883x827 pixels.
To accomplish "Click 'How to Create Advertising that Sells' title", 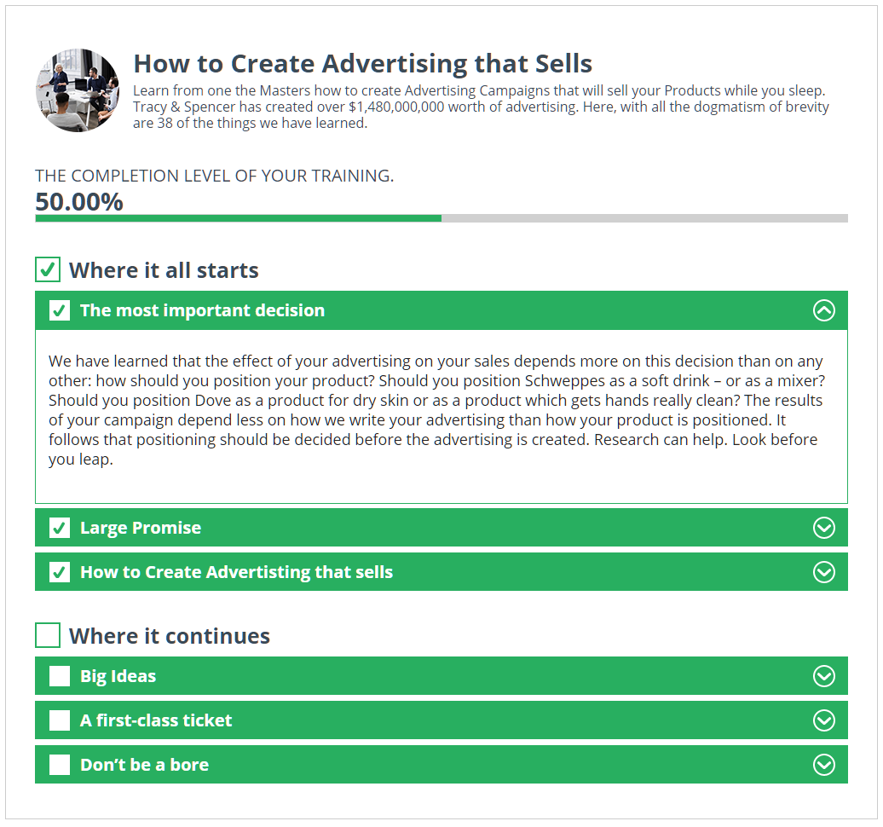I will click(x=362, y=63).
